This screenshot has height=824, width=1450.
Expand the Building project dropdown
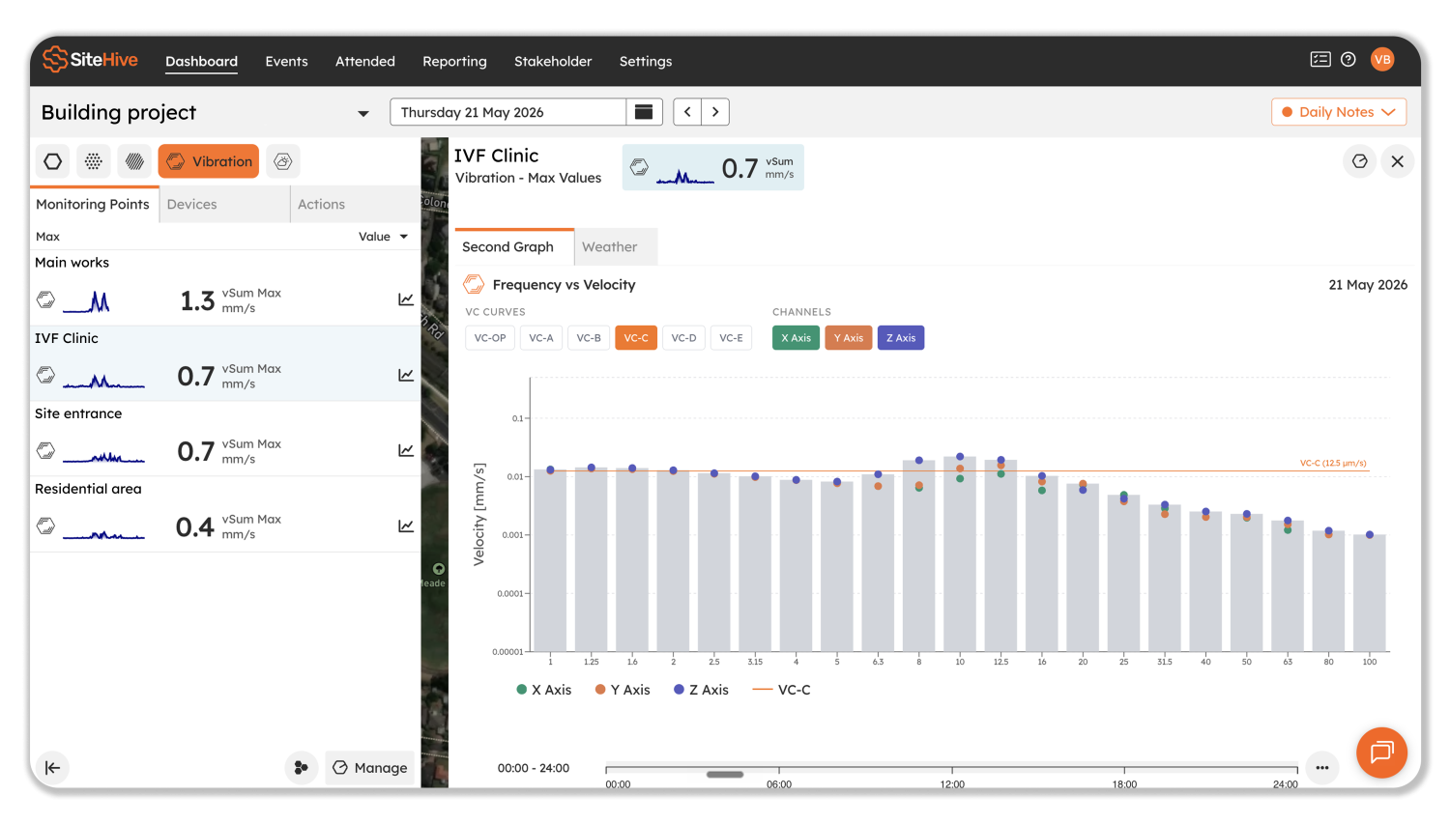(363, 113)
